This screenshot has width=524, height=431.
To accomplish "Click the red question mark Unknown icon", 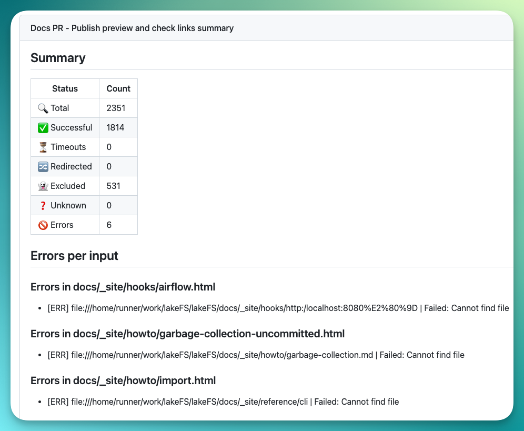I will tap(43, 205).
